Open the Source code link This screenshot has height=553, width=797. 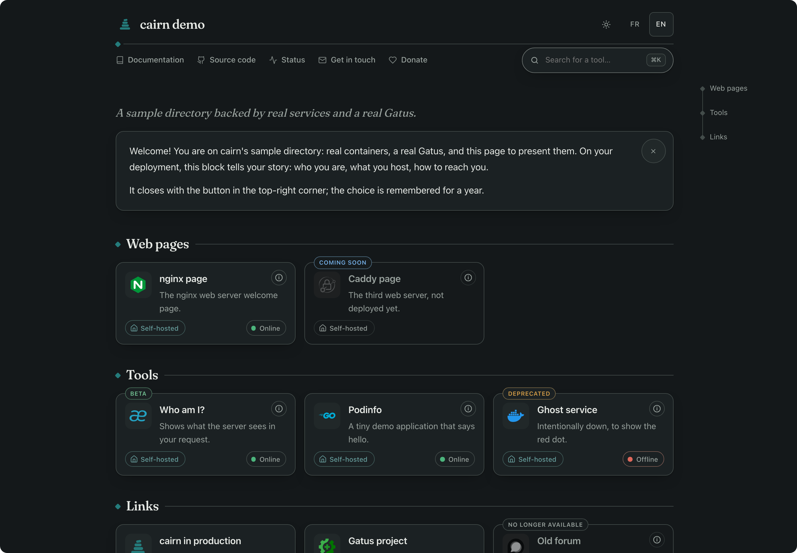226,60
